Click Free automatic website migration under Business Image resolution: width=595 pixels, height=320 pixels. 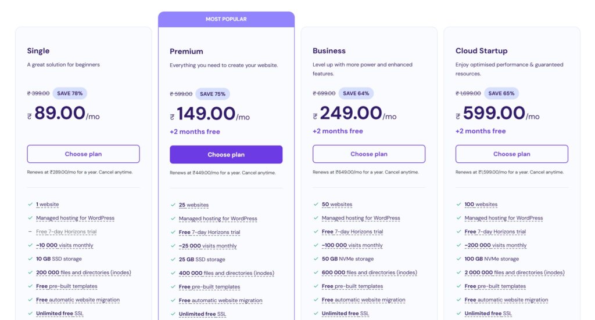pyautogui.click(x=364, y=300)
